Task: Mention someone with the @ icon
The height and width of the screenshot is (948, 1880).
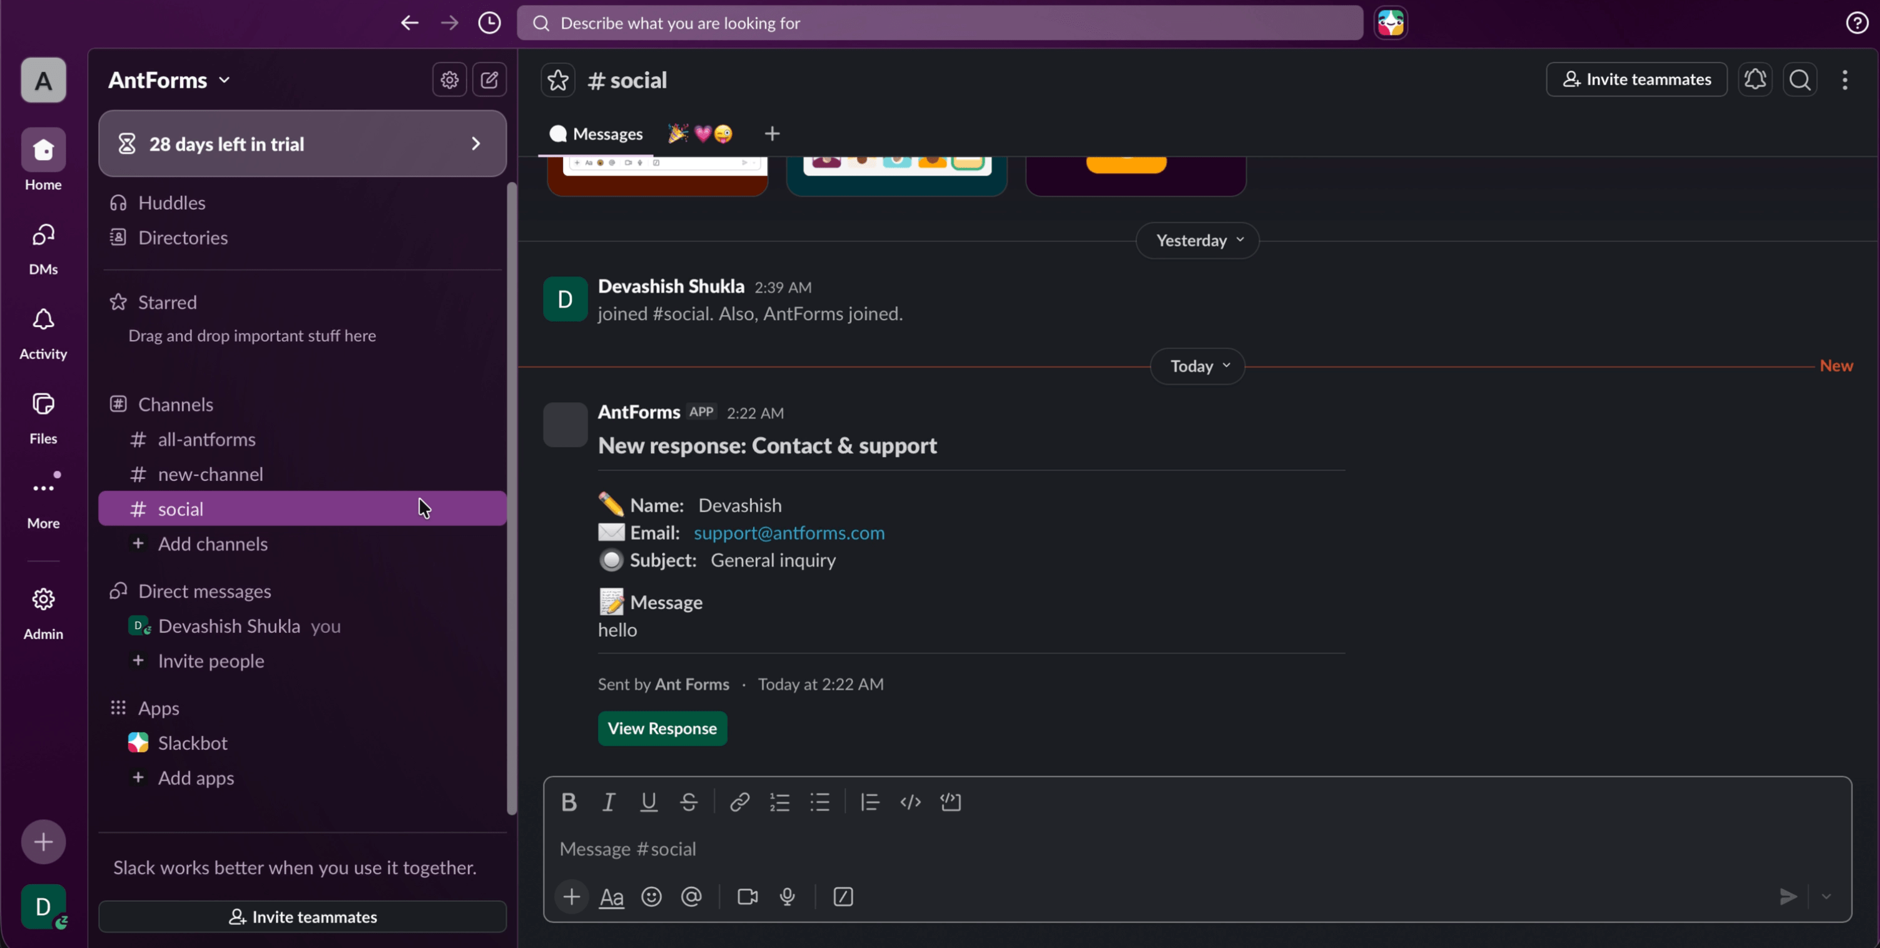Action: point(691,896)
